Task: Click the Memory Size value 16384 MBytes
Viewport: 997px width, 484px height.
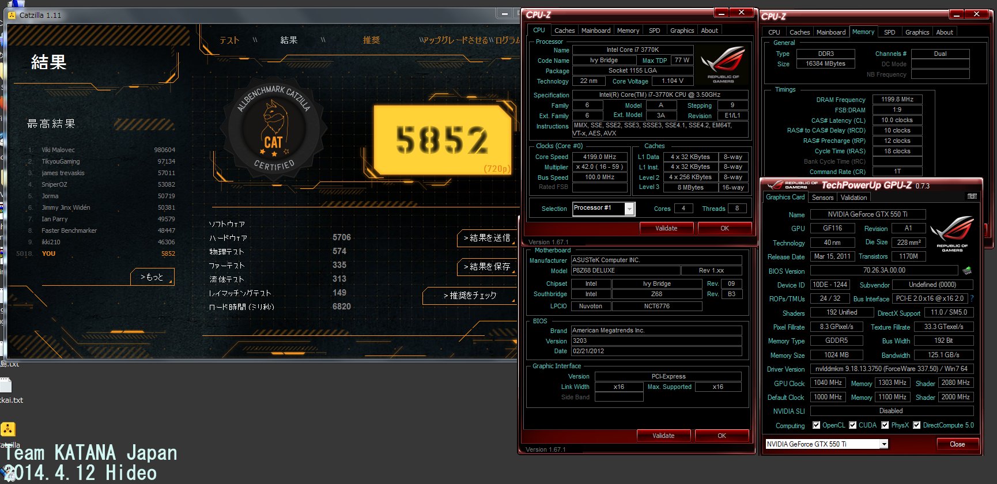Action: (825, 64)
